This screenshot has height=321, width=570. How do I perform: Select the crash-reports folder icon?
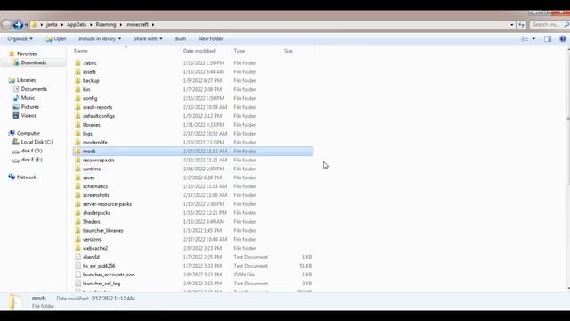pos(77,107)
